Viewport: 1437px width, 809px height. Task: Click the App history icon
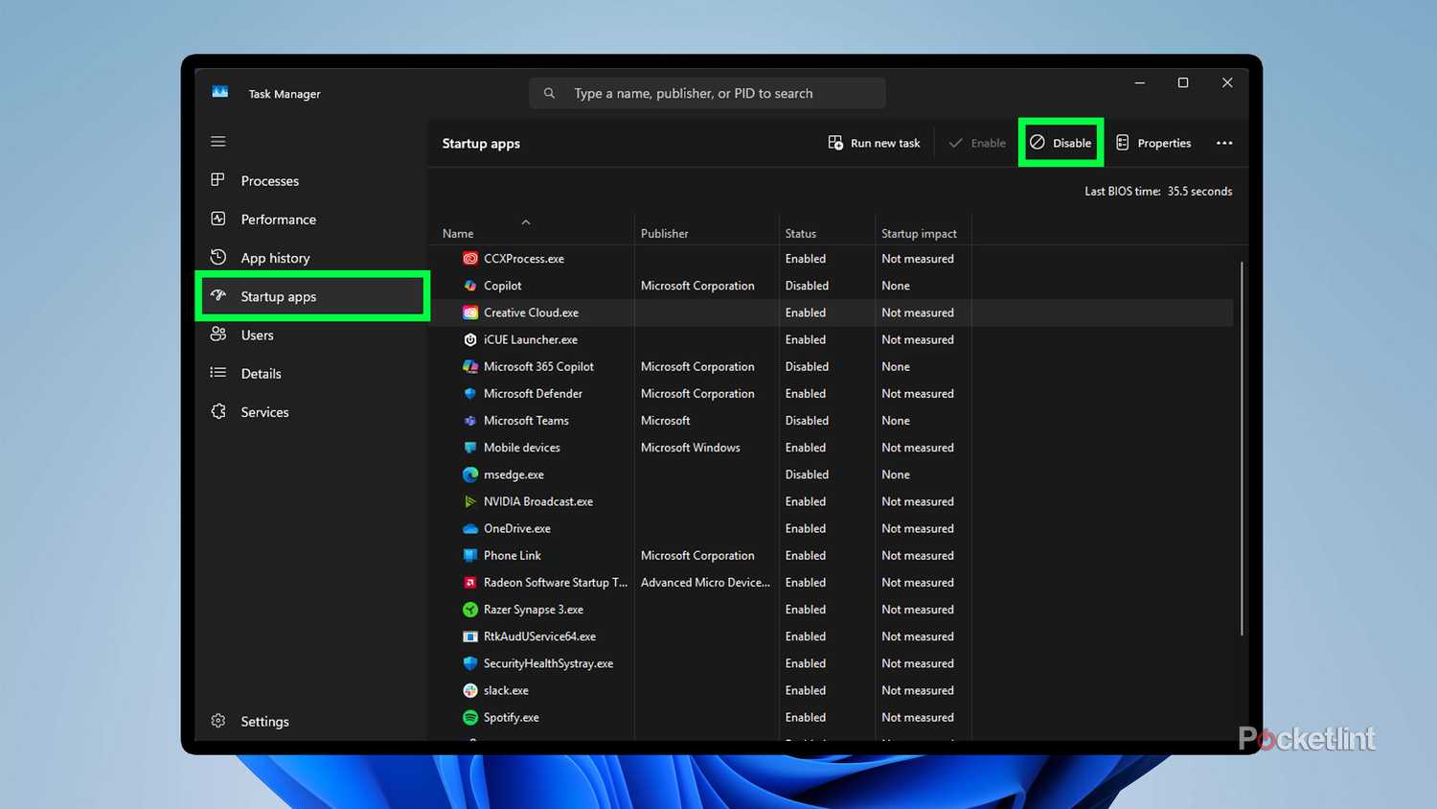[218, 257]
